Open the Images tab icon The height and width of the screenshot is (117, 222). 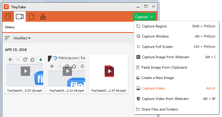pyautogui.click(x=8, y=17)
